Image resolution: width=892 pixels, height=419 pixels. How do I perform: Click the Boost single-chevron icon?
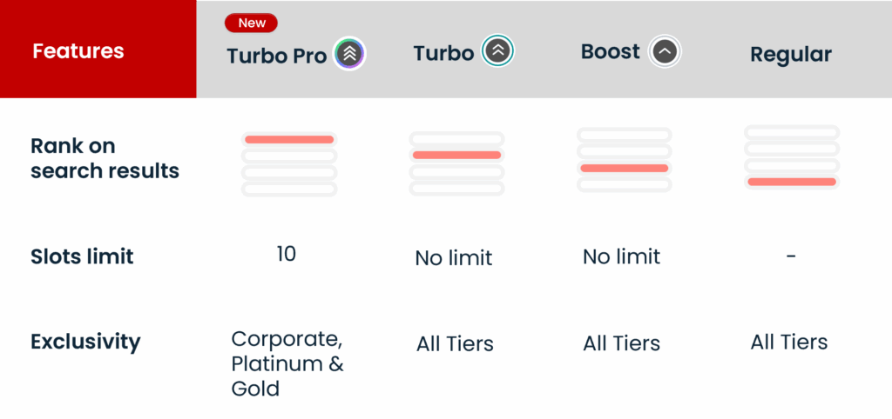point(665,52)
